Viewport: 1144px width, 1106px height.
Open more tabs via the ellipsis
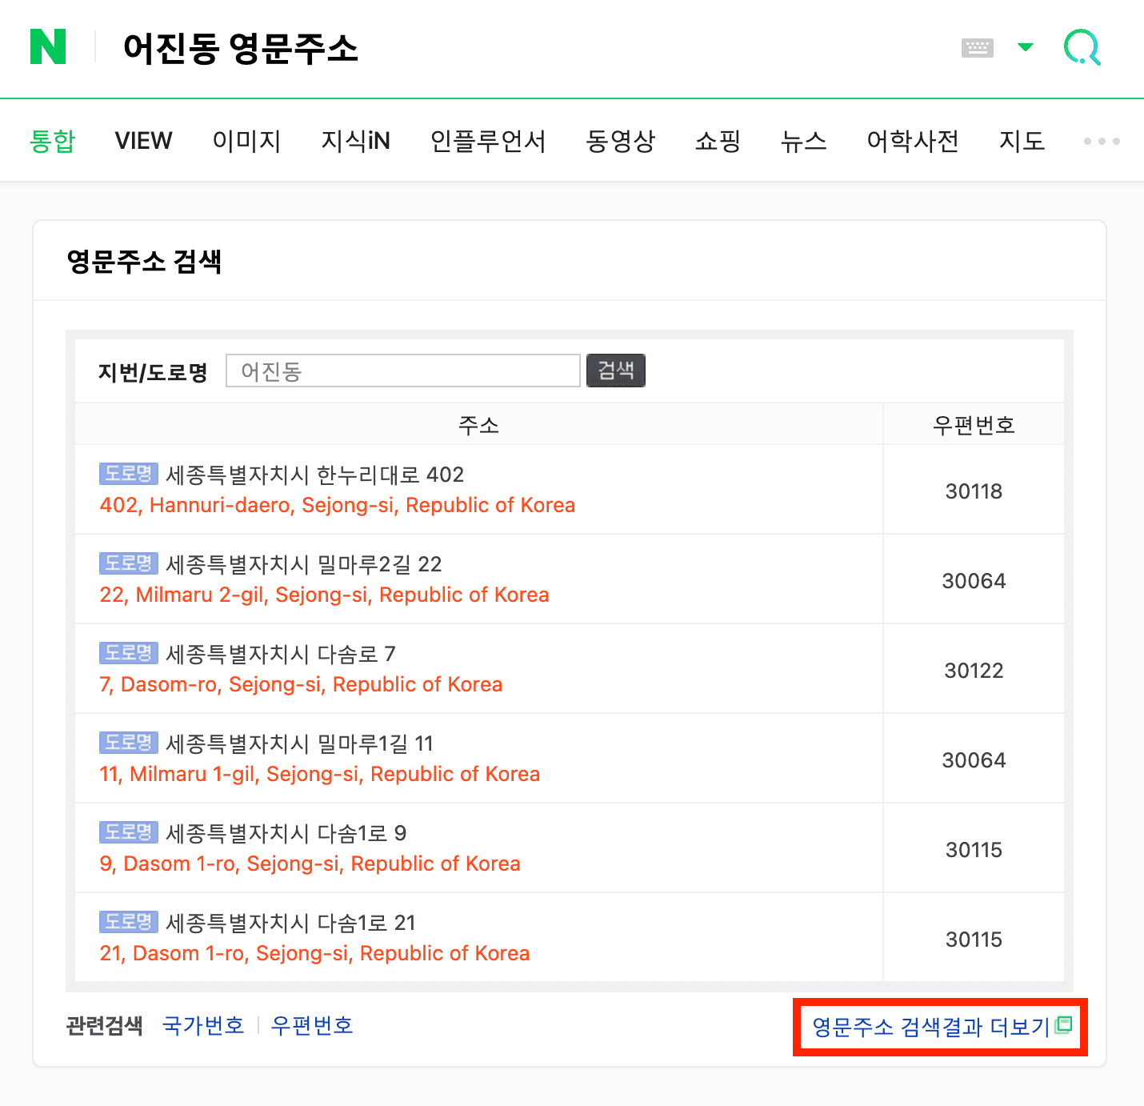pyautogui.click(x=1101, y=141)
